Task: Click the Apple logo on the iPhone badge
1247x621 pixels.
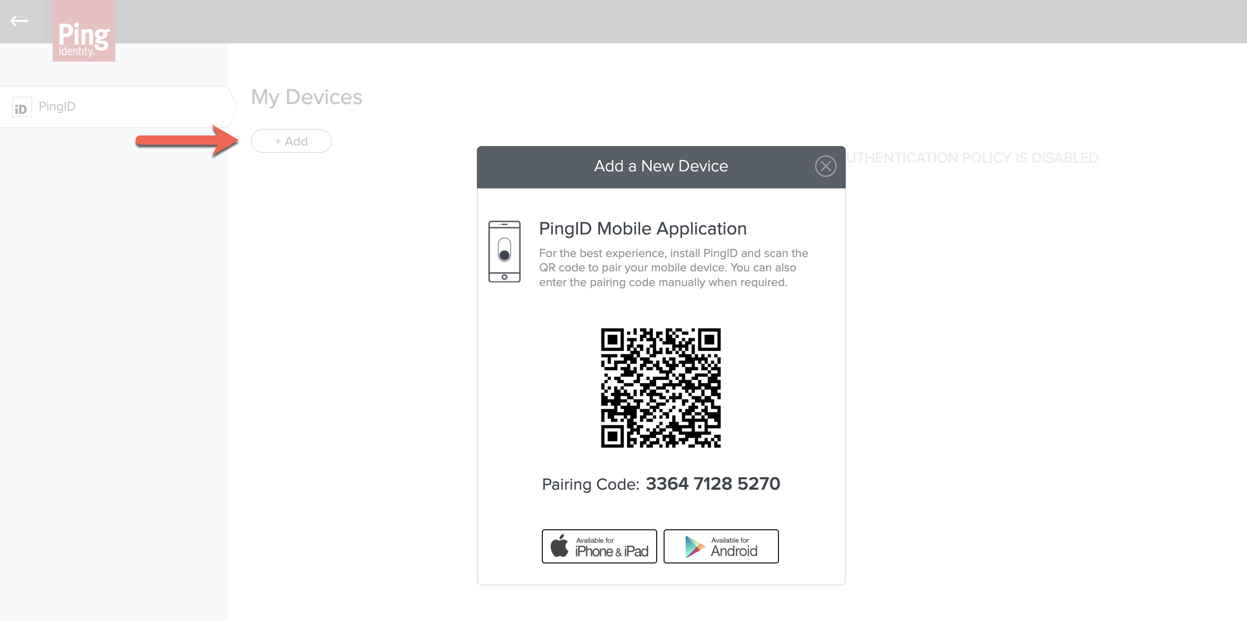Action: coord(560,545)
